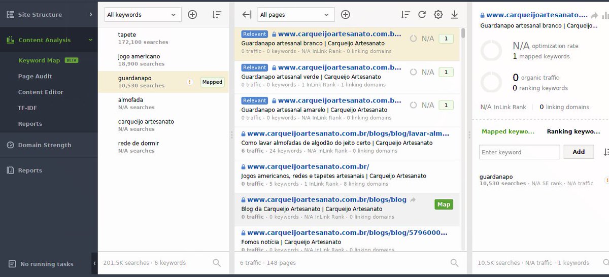The image size is (609, 277).
Task: Open Guardanapo artesanal verde page link
Action: click(x=340, y=67)
